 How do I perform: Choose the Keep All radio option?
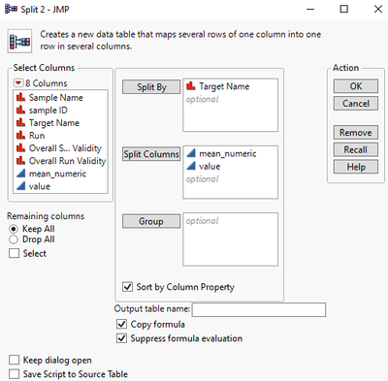[14, 229]
